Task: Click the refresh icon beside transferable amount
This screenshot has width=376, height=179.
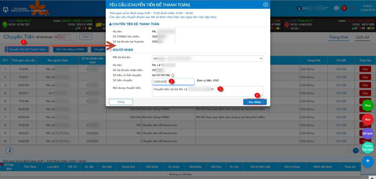Action: click(172, 75)
